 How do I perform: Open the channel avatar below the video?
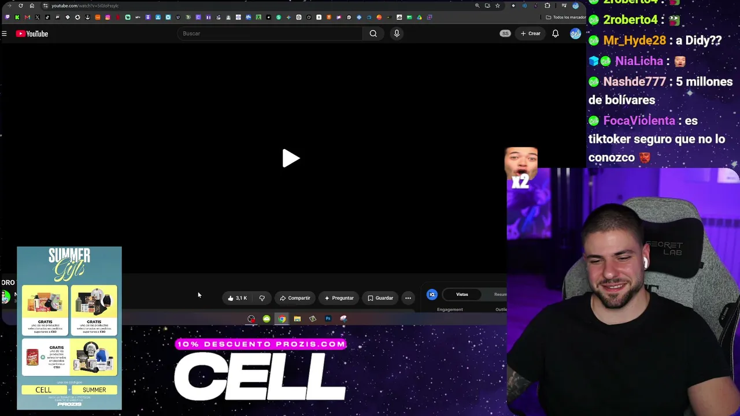pyautogui.click(x=6, y=297)
